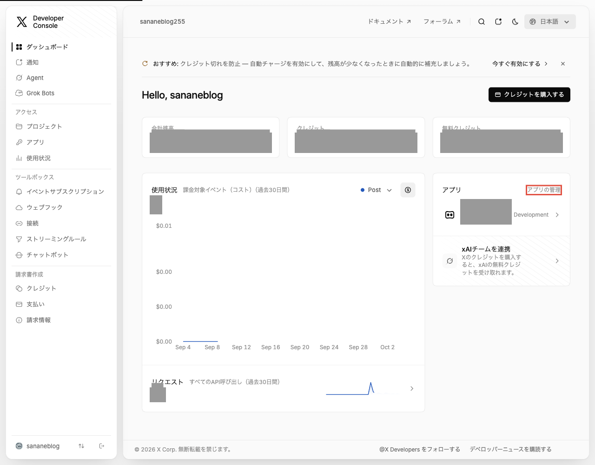Screen dimensions: 595x465
Task: Click the $0.01 chart axis value
Action: coord(164,226)
